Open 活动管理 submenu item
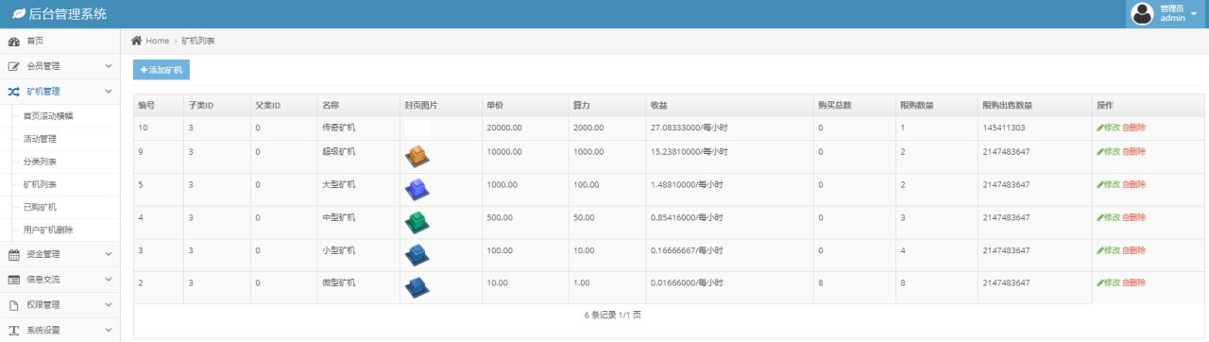 [40, 139]
